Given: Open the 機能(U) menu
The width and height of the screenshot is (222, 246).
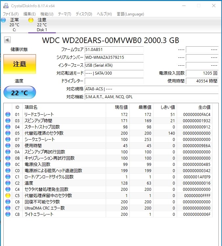Looking at the screenshot, I should coord(47,14).
